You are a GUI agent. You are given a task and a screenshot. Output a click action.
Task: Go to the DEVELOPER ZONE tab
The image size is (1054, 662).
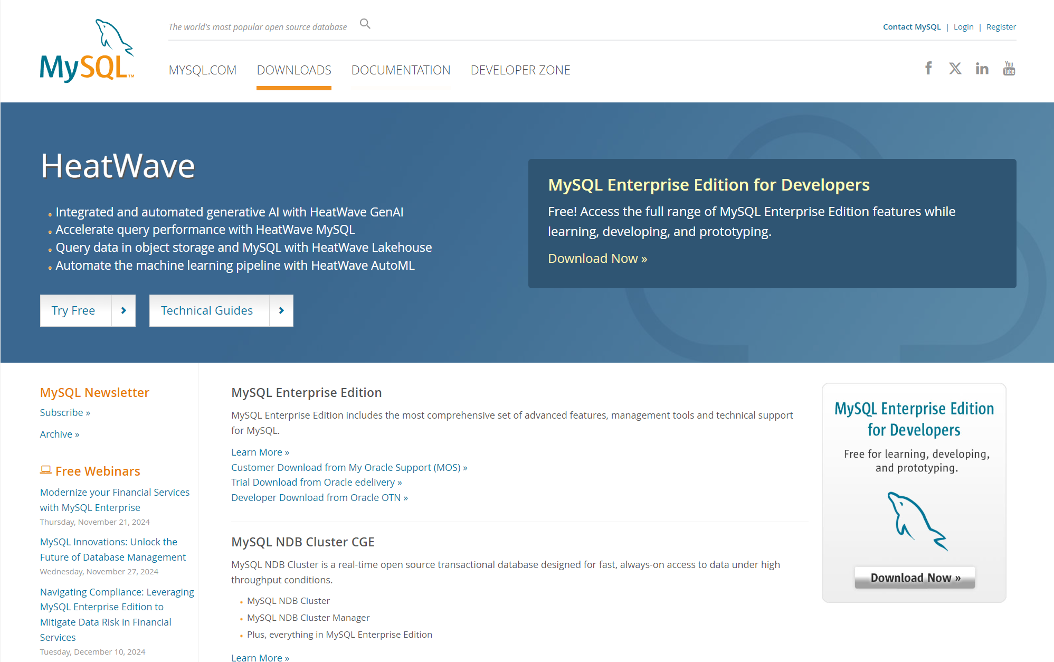pyautogui.click(x=520, y=70)
